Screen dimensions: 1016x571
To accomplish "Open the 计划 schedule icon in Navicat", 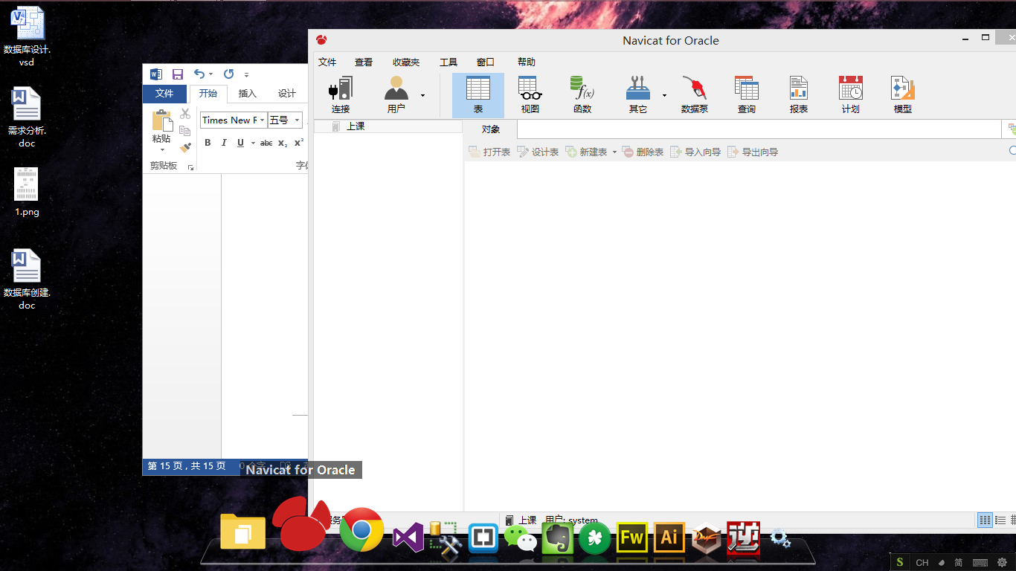I will (851, 94).
